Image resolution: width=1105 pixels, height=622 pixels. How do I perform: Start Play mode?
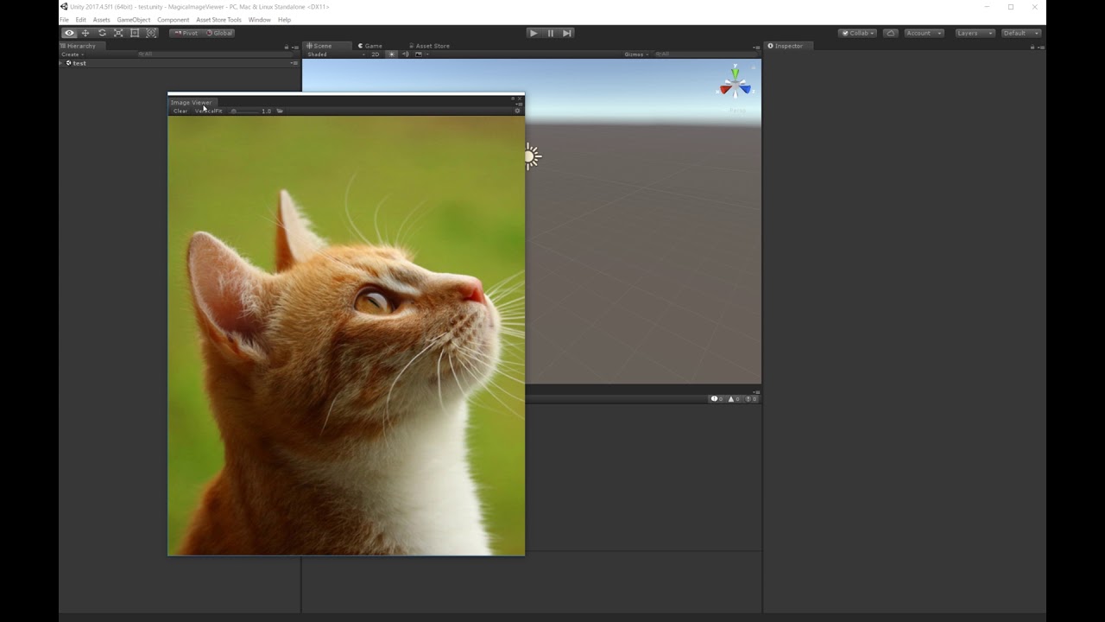pyautogui.click(x=534, y=33)
